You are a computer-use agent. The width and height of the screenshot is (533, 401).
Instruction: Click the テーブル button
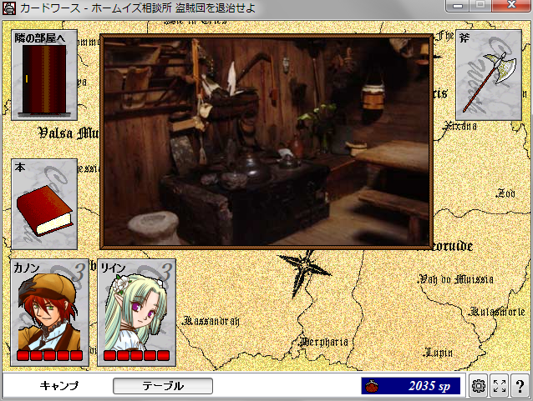point(163,386)
